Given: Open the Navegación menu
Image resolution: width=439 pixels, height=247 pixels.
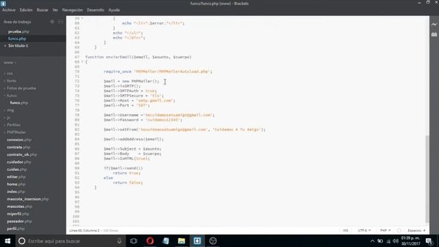Looking at the screenshot, I should click(73, 10).
